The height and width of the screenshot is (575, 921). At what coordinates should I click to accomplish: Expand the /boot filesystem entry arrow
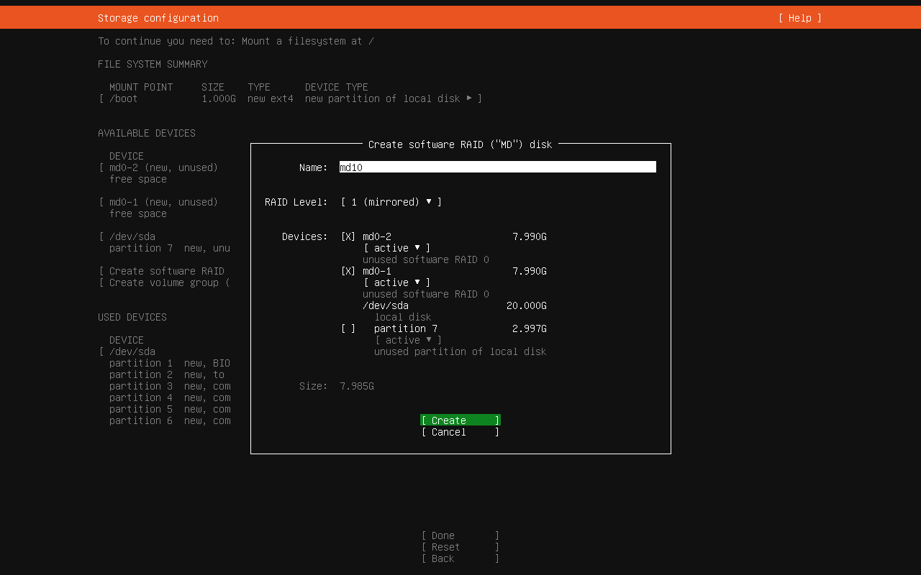click(x=469, y=98)
